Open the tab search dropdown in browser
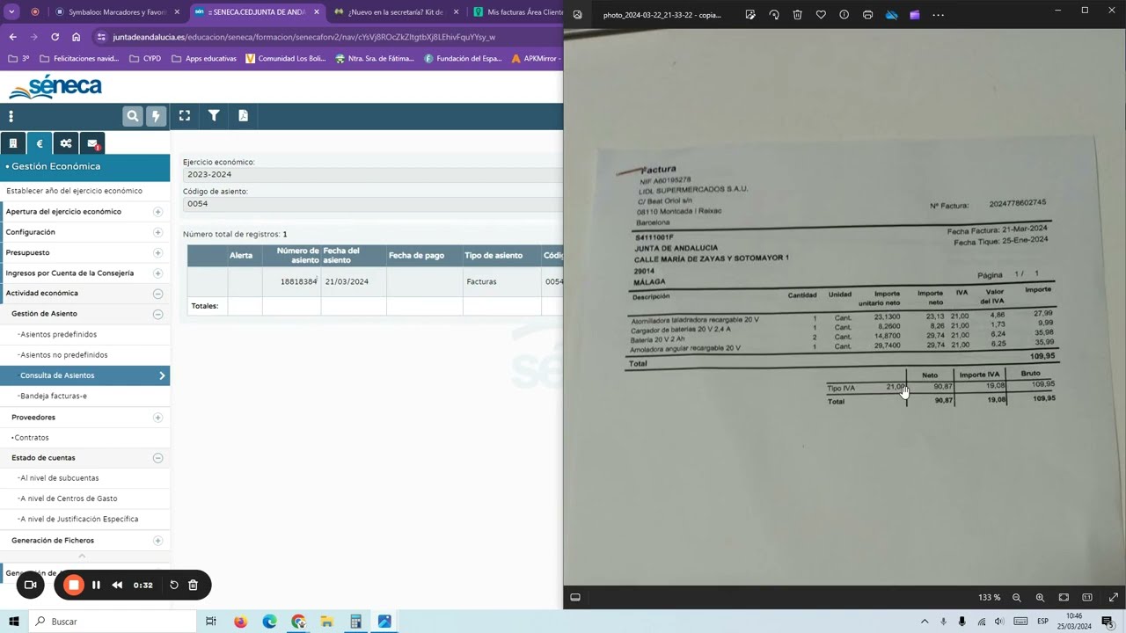This screenshot has height=633, width=1126. [x=11, y=12]
